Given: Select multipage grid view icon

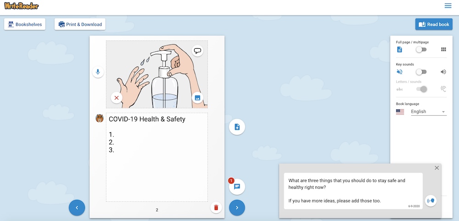Looking at the screenshot, I should [x=443, y=50].
